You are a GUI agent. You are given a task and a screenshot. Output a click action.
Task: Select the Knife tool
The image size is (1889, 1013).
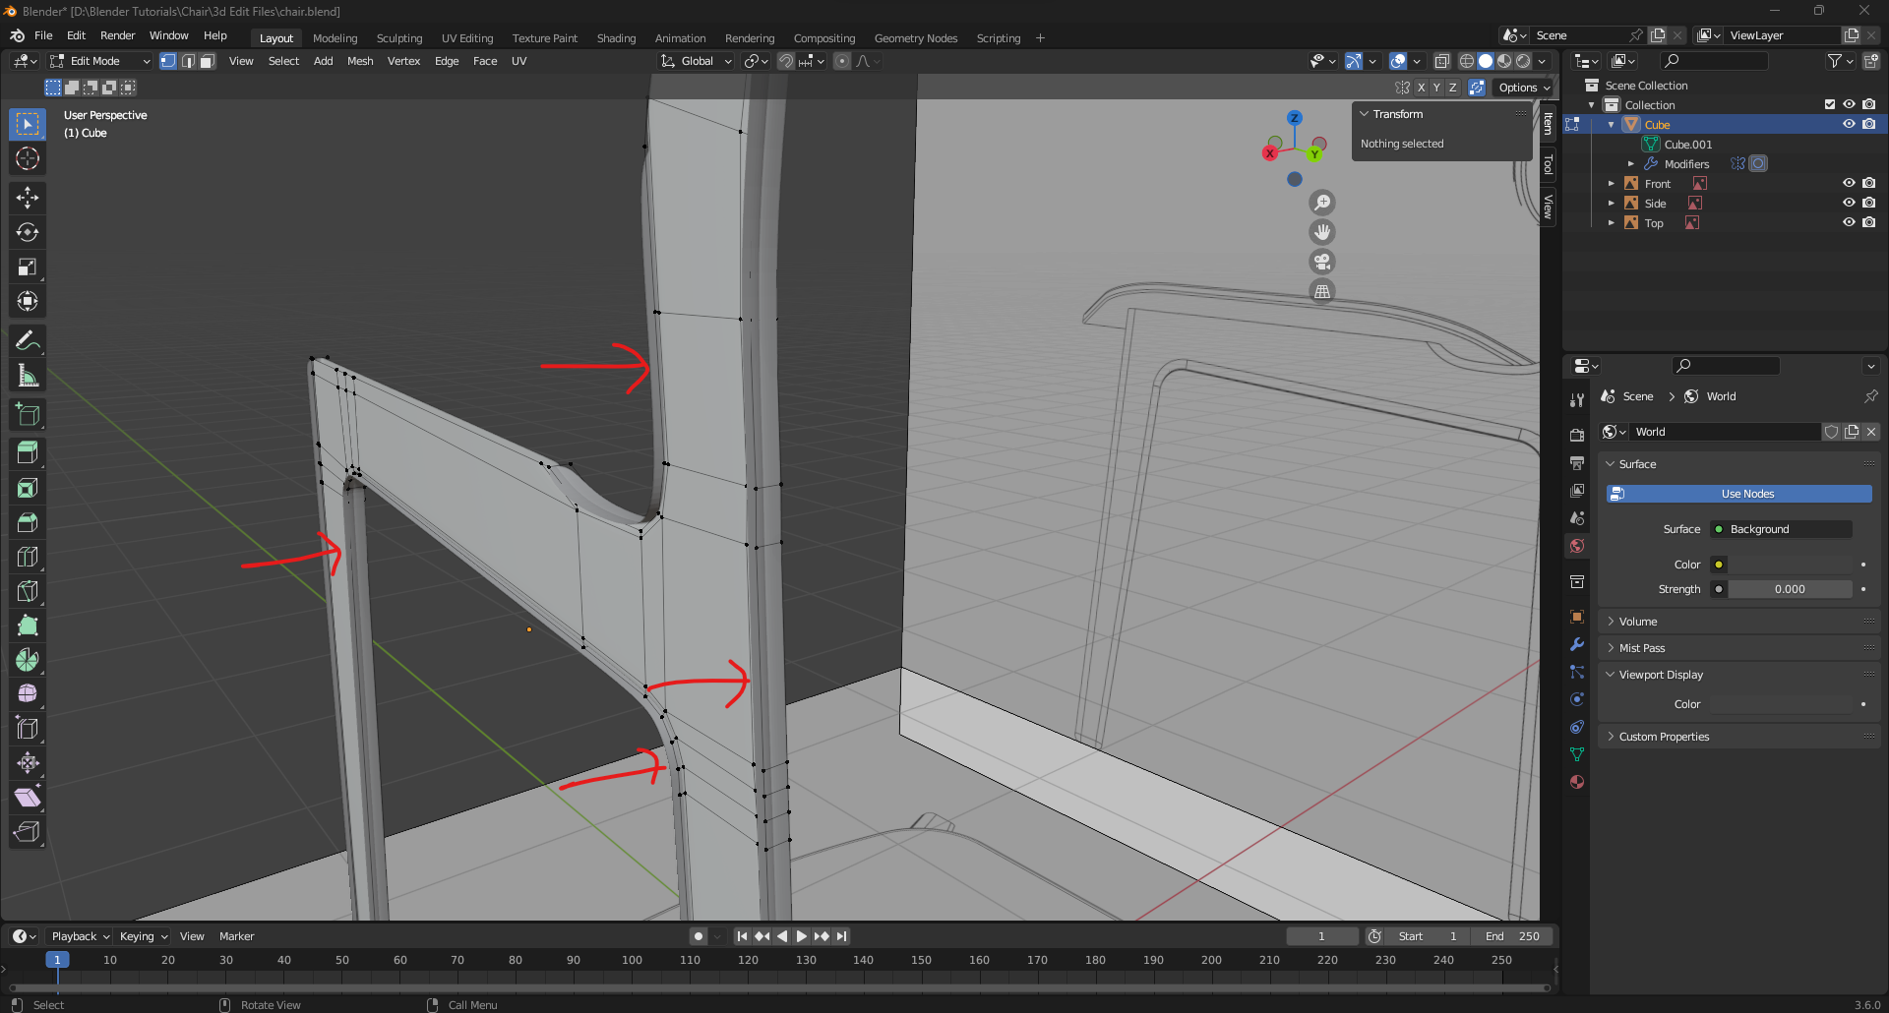(x=28, y=591)
